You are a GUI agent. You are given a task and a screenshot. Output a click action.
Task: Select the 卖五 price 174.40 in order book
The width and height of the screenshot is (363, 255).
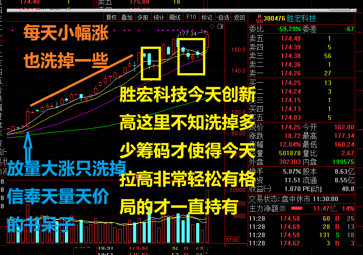pos(291,38)
